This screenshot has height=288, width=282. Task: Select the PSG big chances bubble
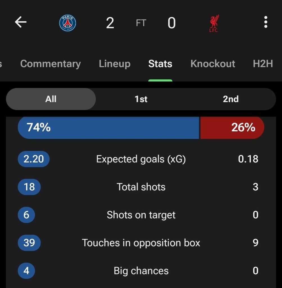[26, 271]
